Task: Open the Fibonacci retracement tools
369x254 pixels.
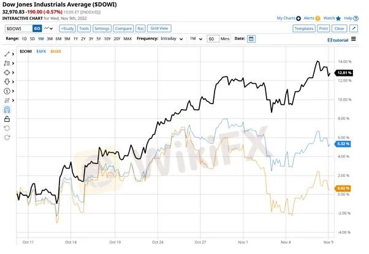Action: point(7,63)
